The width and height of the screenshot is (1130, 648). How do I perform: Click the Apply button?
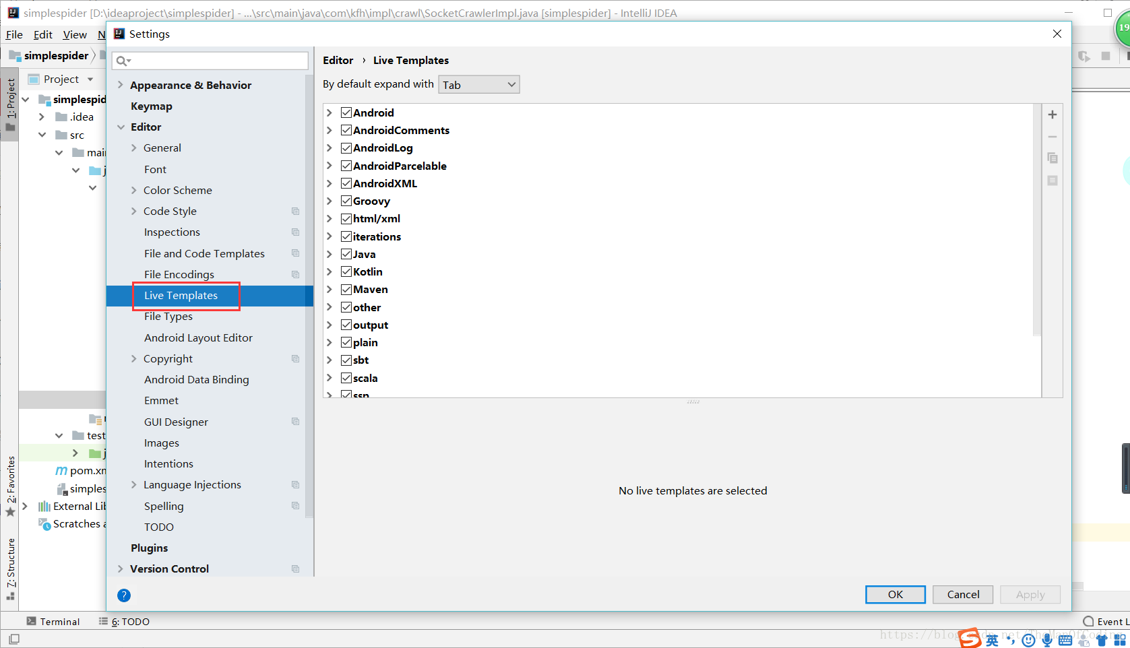tap(1030, 594)
